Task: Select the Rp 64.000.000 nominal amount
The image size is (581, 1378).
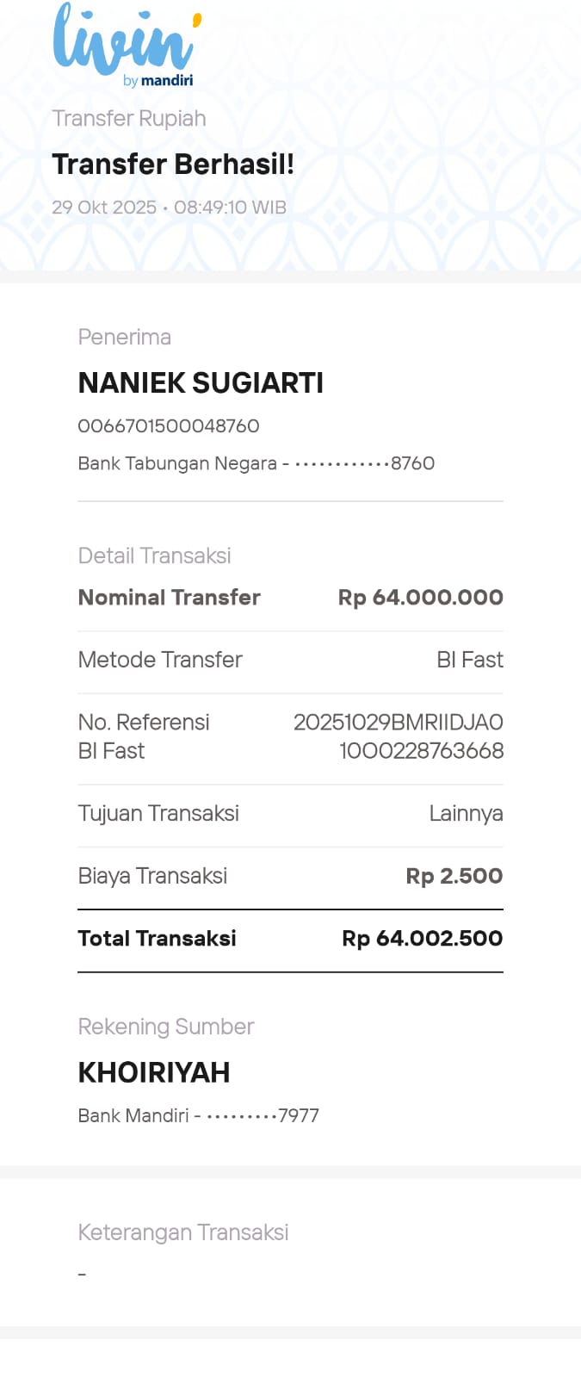Action: click(x=420, y=597)
